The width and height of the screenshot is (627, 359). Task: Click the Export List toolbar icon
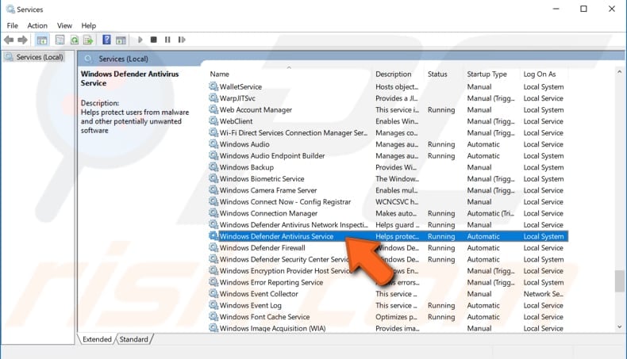click(x=88, y=40)
